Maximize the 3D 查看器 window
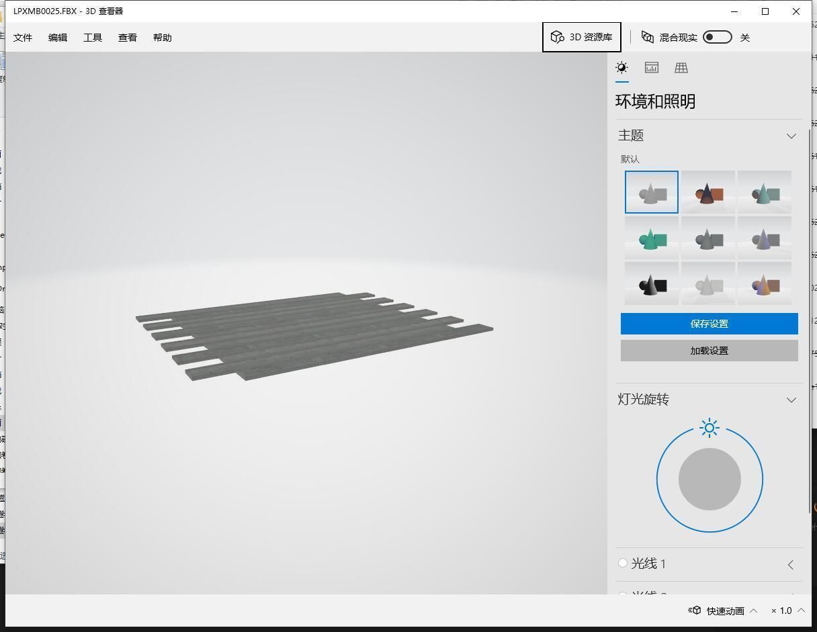The width and height of the screenshot is (817, 632). click(765, 11)
